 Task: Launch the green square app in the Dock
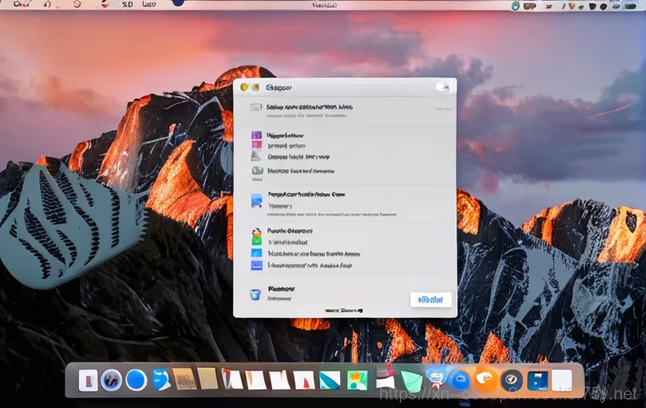tap(358, 380)
